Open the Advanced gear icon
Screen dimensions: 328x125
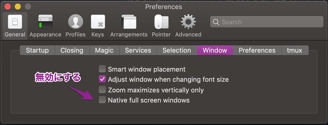point(188,22)
